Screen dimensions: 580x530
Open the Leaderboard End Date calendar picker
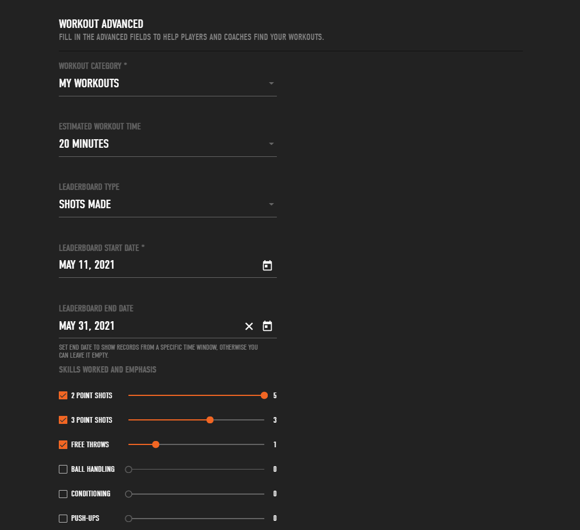[267, 326]
